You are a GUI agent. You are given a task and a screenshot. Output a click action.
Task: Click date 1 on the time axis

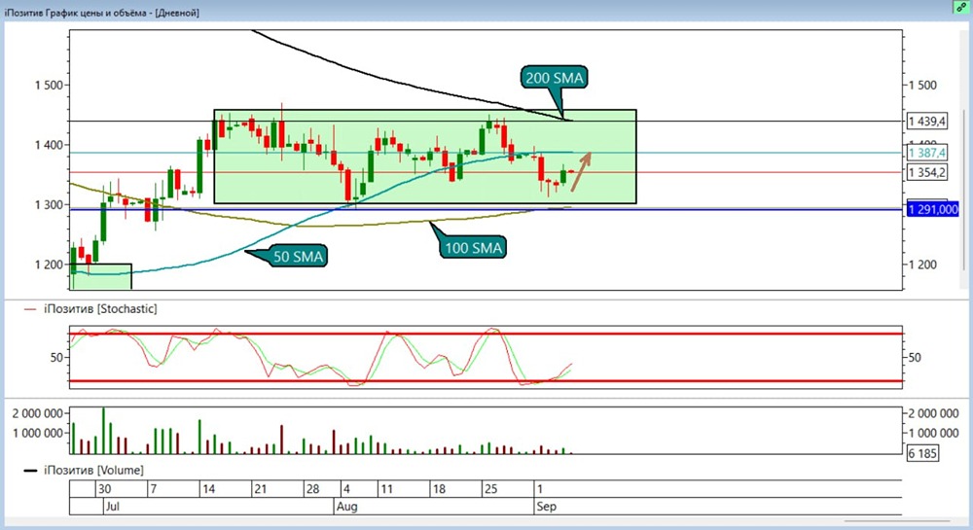(539, 489)
